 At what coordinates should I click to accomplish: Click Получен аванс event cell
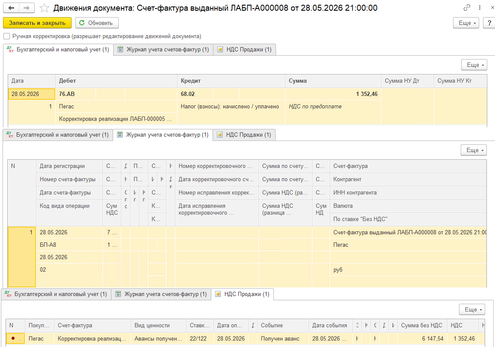283,338
